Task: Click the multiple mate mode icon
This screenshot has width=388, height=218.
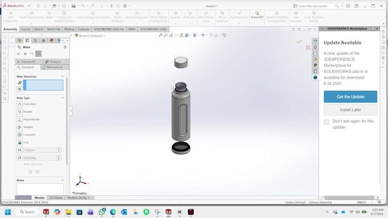Action: pyautogui.click(x=19, y=89)
